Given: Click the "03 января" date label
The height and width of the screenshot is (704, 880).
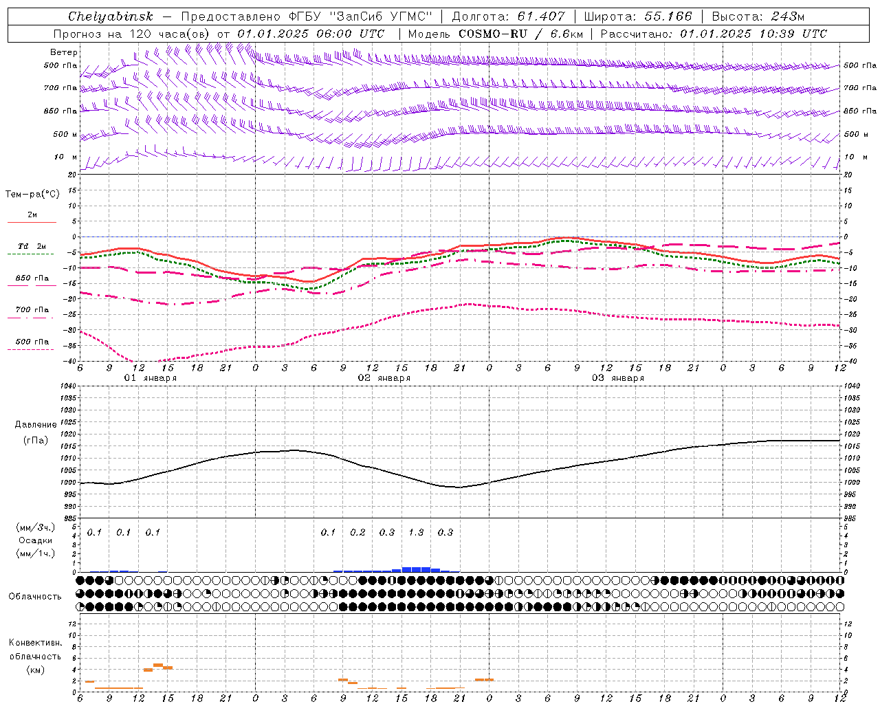Looking at the screenshot, I should tap(617, 378).
